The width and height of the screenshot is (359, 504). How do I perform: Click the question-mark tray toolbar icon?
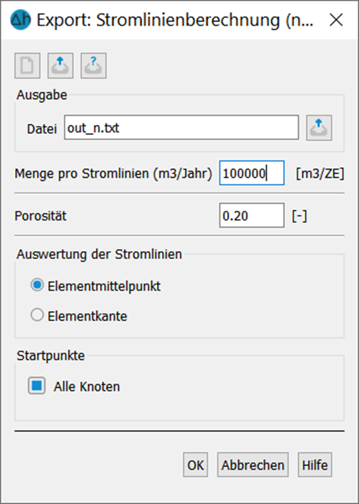[x=93, y=66]
